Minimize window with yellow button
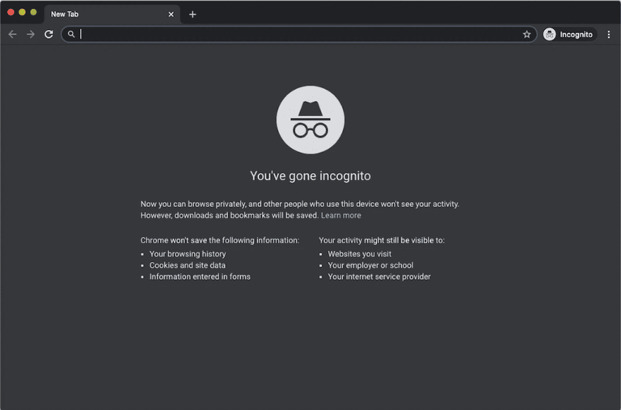621x410 pixels. click(x=22, y=12)
